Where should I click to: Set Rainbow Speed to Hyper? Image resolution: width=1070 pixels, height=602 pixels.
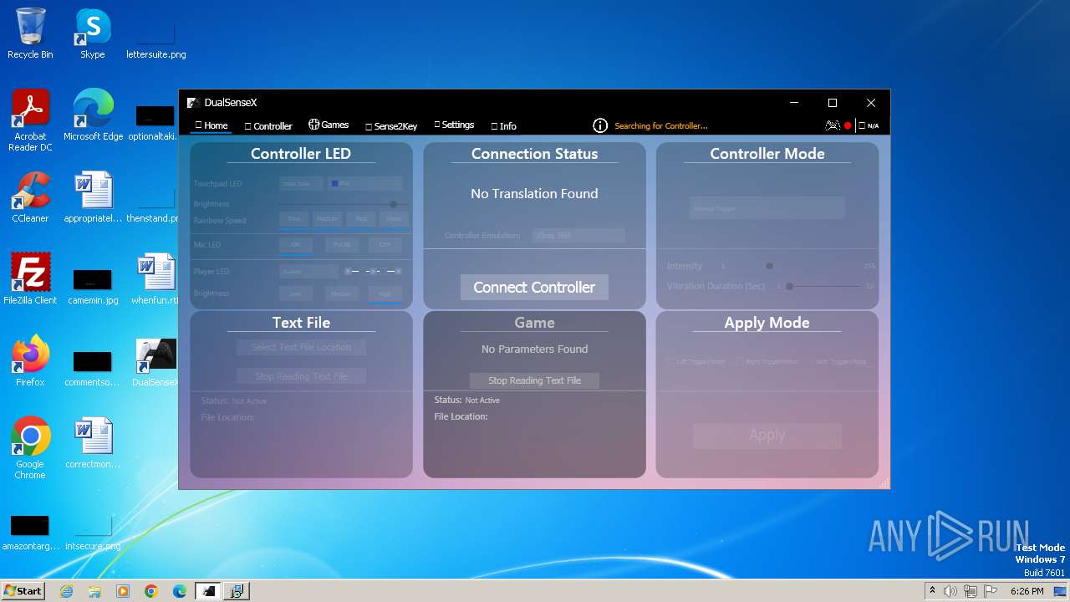[x=393, y=219]
